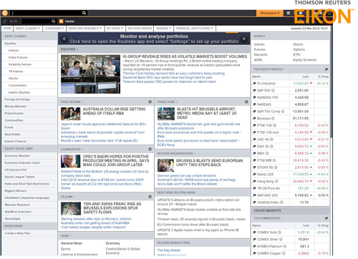Click the quote icon beside Nikkei 225
The height and width of the screenshot is (259, 358).
(254, 175)
